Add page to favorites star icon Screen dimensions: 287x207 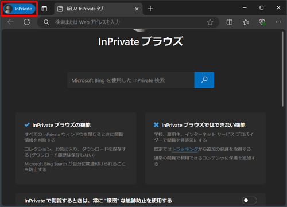click(x=210, y=22)
